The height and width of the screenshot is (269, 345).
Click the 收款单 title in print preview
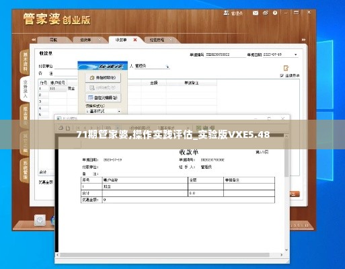[189, 152]
